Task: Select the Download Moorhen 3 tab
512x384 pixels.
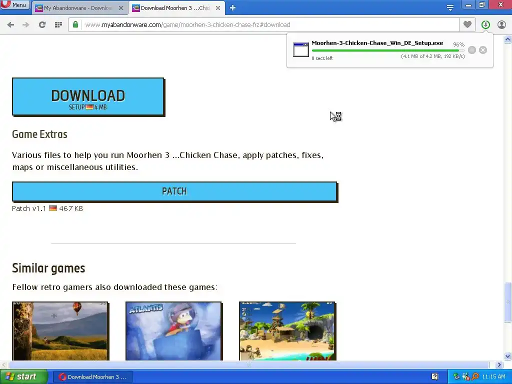Action: (x=176, y=8)
